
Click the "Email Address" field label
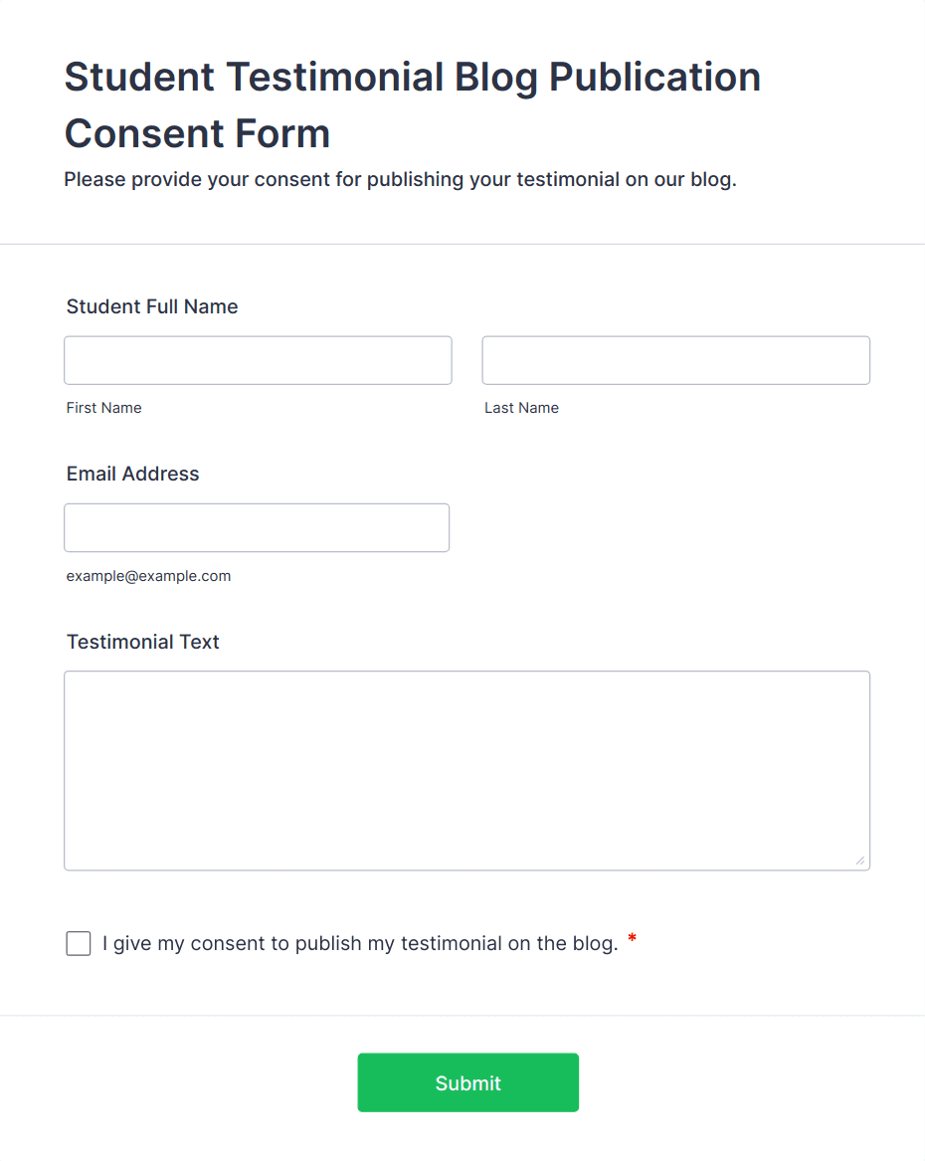pos(133,474)
